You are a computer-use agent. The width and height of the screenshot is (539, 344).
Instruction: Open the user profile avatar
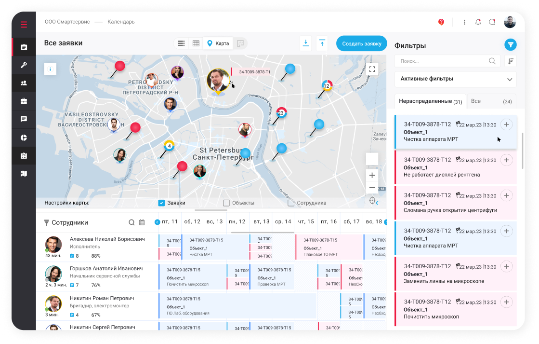tap(510, 22)
